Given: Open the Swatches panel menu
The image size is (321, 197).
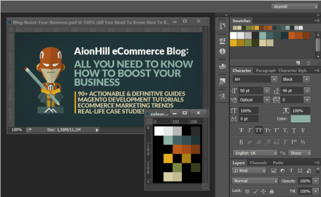Looking at the screenshot, I should pos(317,20).
